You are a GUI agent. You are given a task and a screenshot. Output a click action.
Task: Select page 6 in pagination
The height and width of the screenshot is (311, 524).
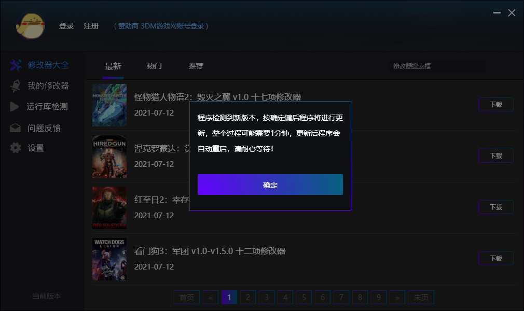(323, 298)
